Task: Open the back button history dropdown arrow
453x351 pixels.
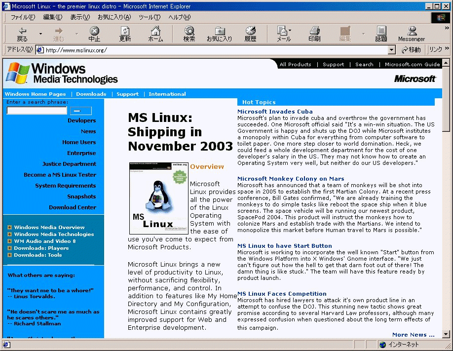Action: (x=41, y=34)
